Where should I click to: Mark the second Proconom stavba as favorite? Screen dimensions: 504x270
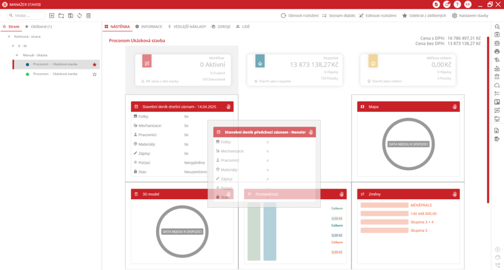[x=94, y=74]
